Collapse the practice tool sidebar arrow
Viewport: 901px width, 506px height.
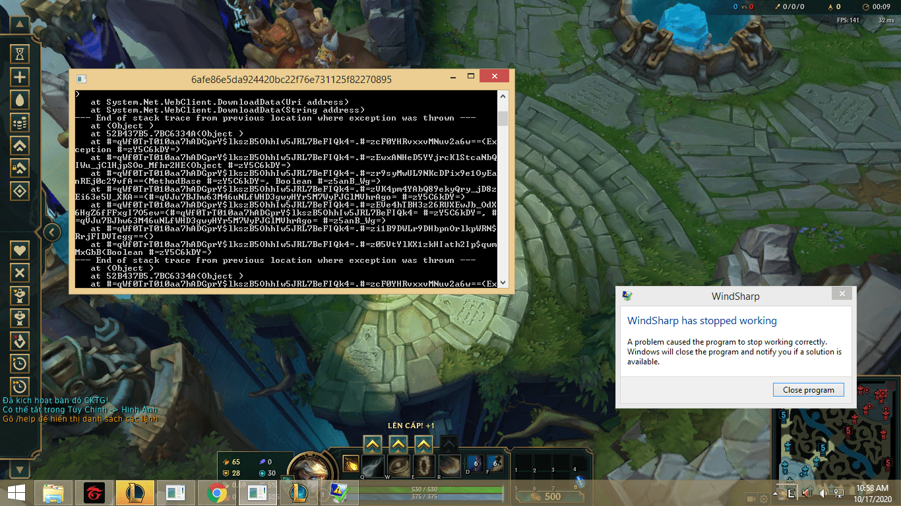(x=52, y=232)
